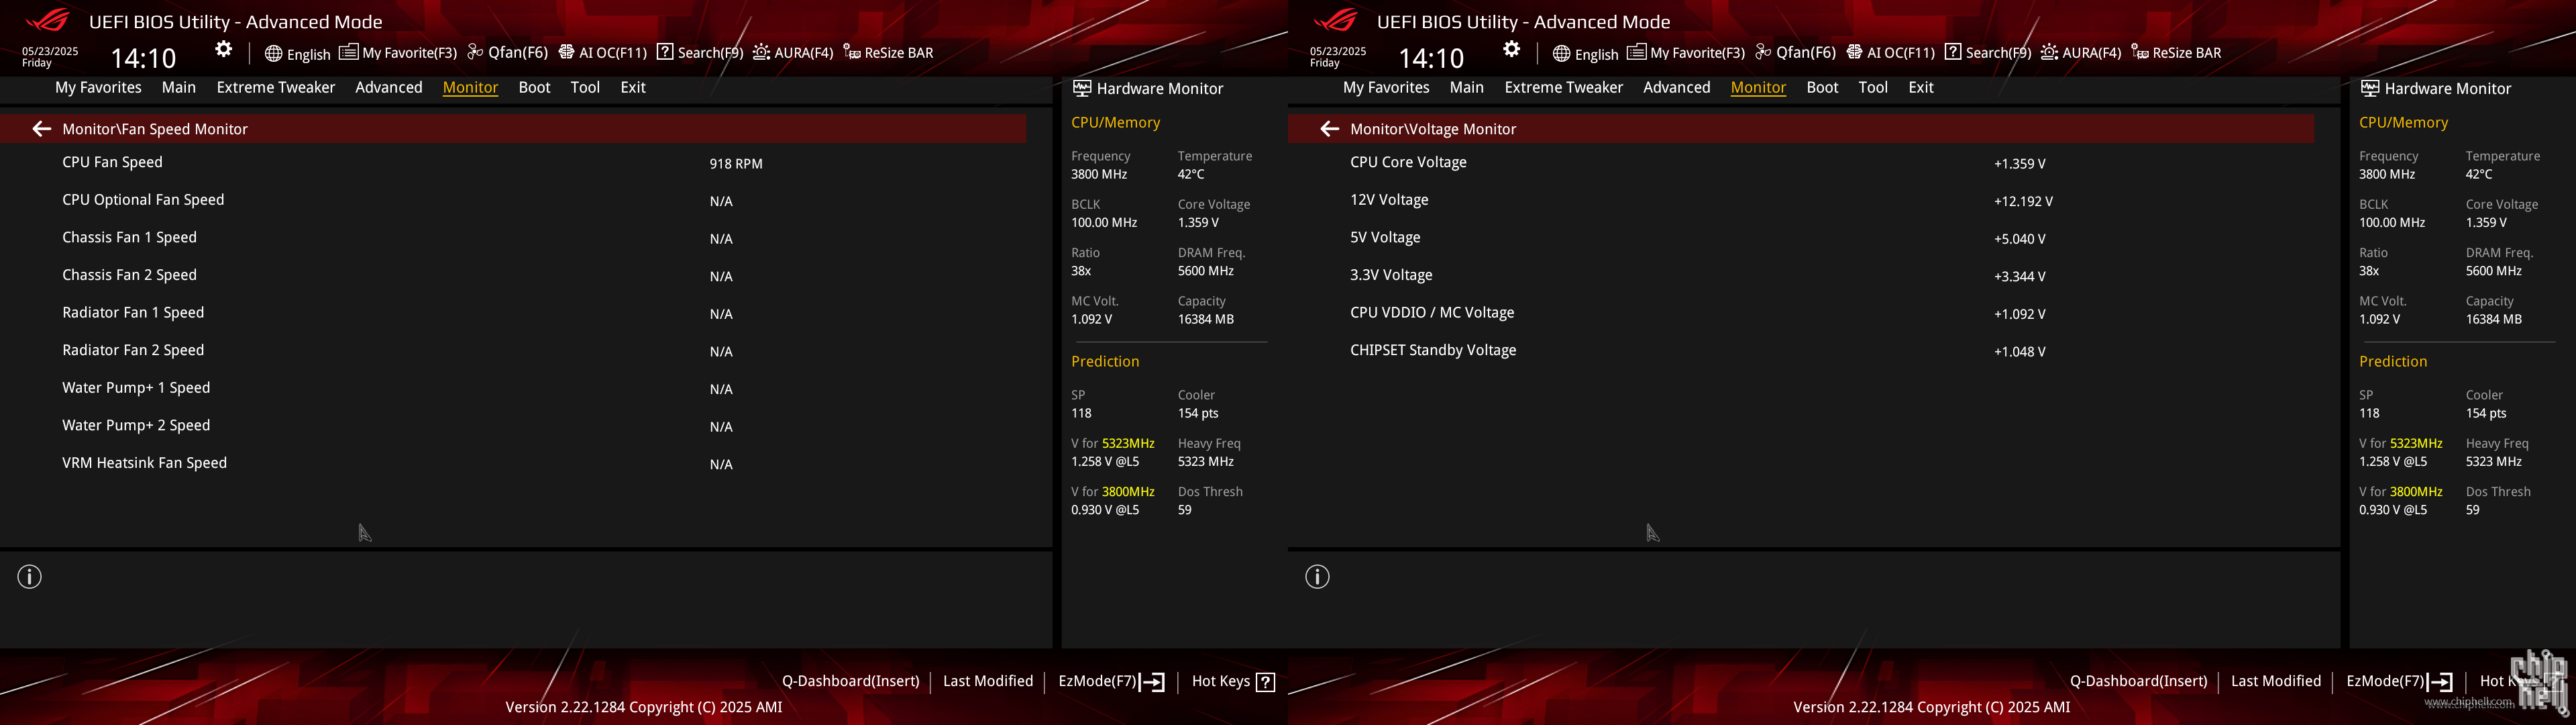This screenshot has height=725, width=2576.
Task: Click the Hot Keys question-mark icon in left screen
Action: (x=1266, y=682)
